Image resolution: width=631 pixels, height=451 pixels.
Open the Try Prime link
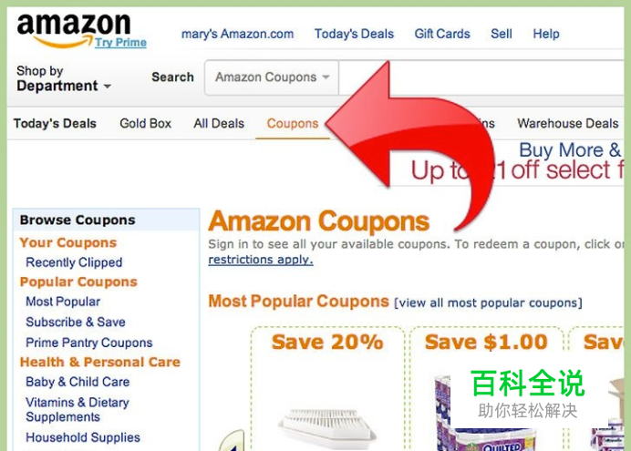(x=120, y=42)
